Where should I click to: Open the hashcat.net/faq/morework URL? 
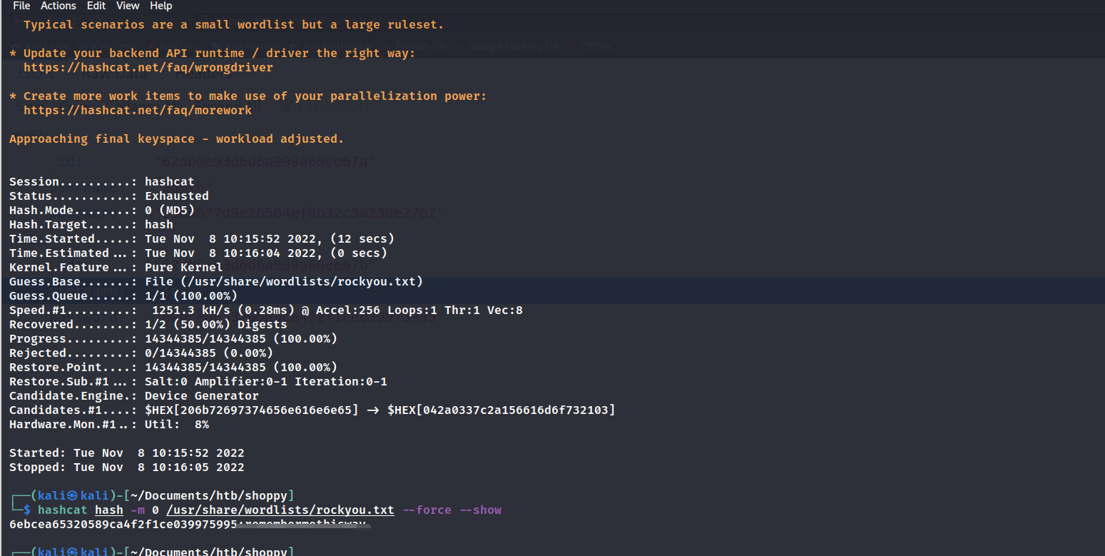point(138,111)
